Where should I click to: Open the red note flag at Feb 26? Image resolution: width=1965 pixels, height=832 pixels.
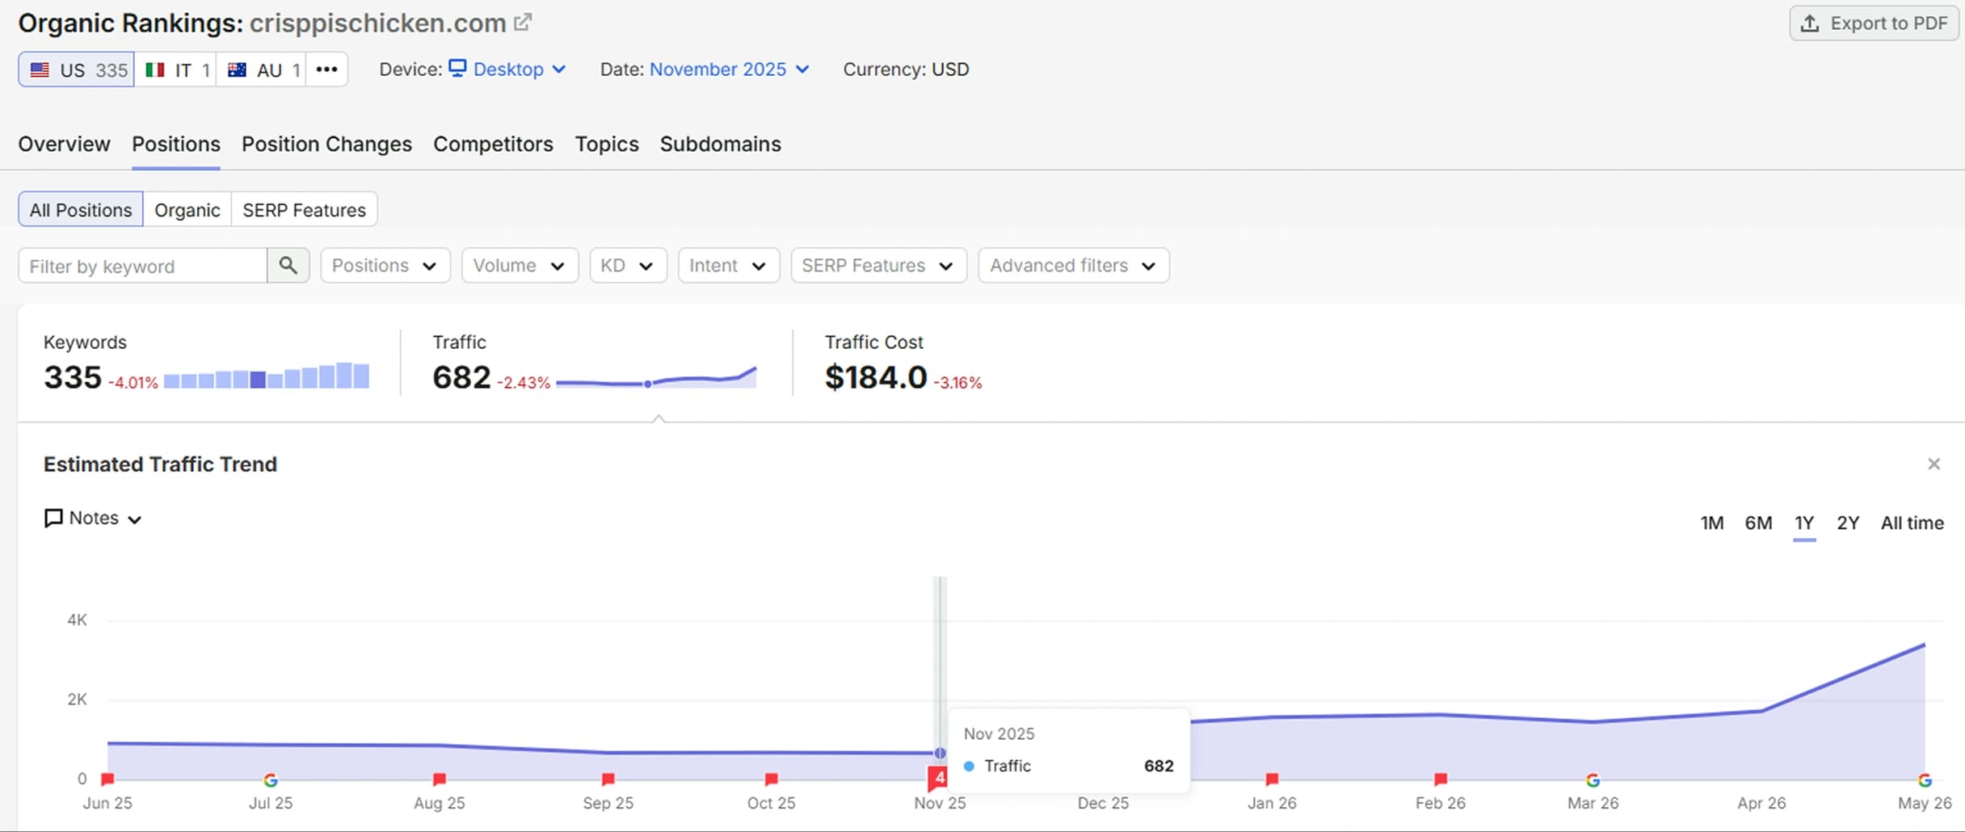[x=1441, y=779]
